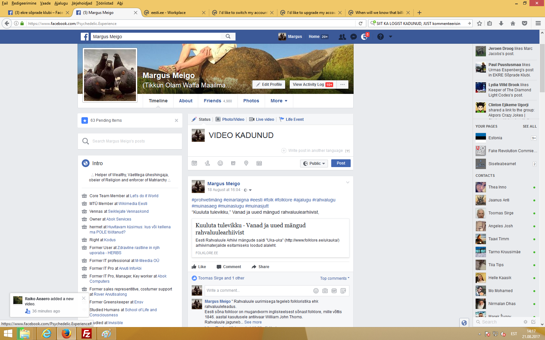This screenshot has height=340, width=545.
Task: Open the Messenger messages icon
Action: click(x=354, y=37)
